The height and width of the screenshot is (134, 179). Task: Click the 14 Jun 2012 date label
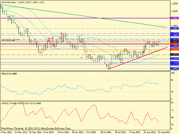coord(63,132)
